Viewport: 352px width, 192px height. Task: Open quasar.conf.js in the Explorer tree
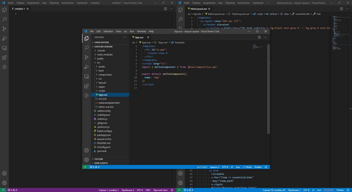tap(110, 139)
